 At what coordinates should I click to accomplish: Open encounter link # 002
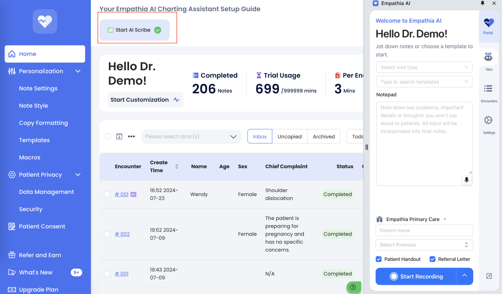click(x=122, y=234)
